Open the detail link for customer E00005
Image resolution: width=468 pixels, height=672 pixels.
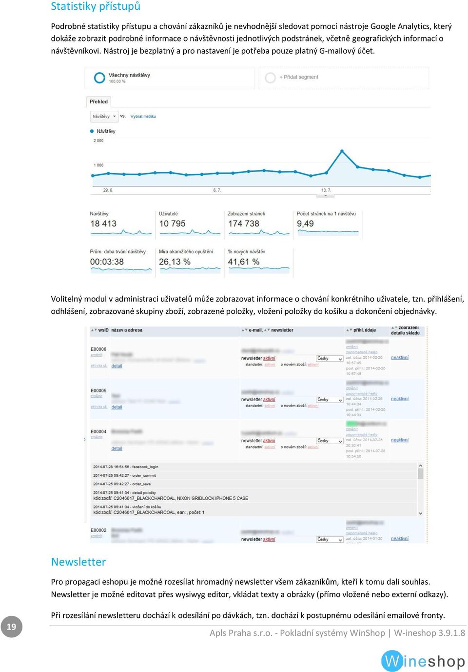coord(117,407)
